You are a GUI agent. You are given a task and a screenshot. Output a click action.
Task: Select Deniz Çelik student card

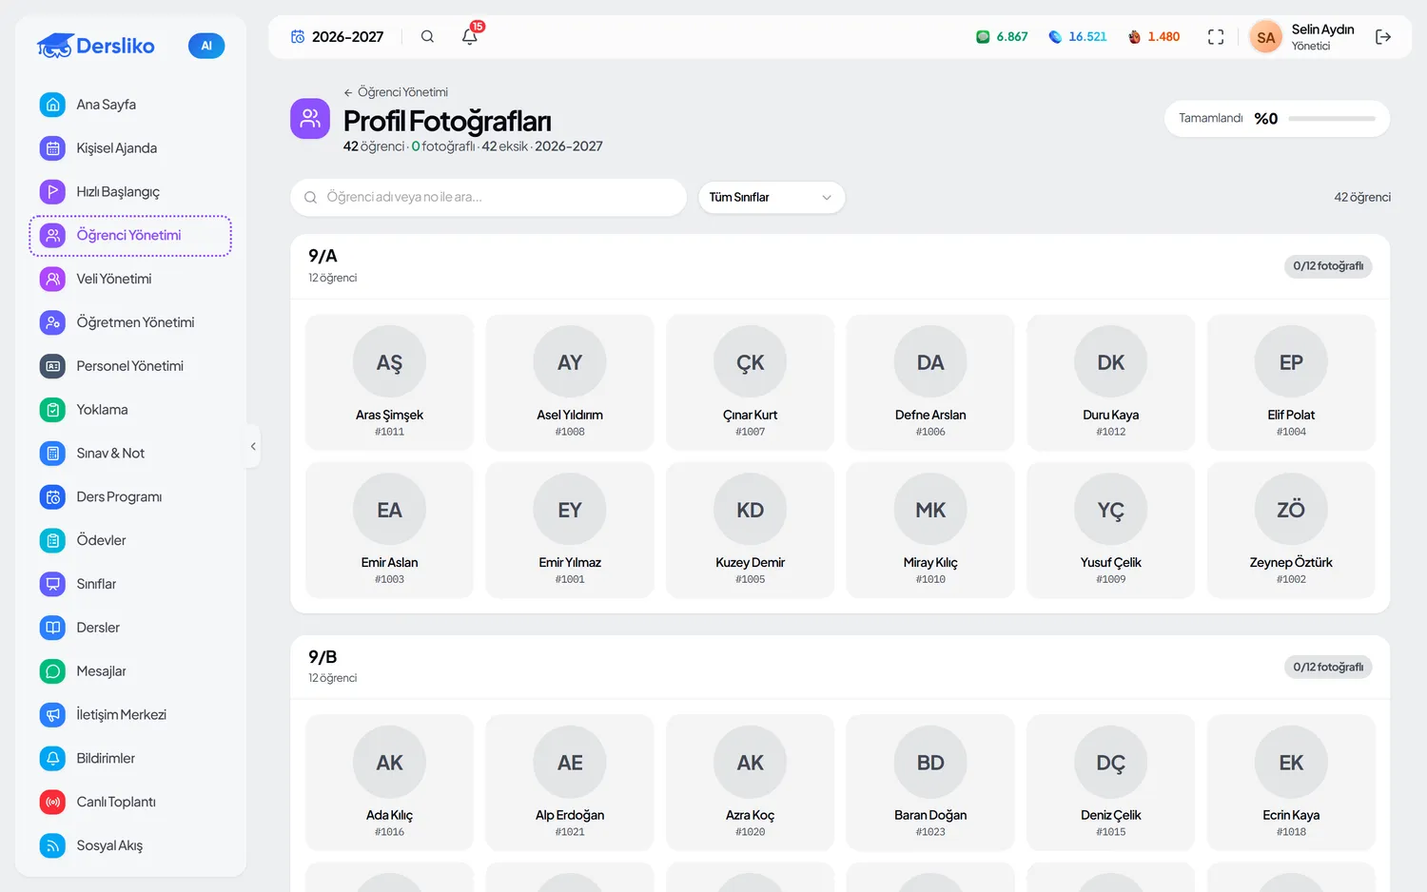click(1110, 783)
